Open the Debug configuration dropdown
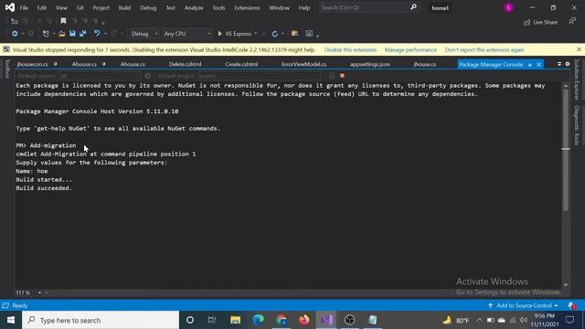The height and width of the screenshot is (329, 585). [x=144, y=34]
